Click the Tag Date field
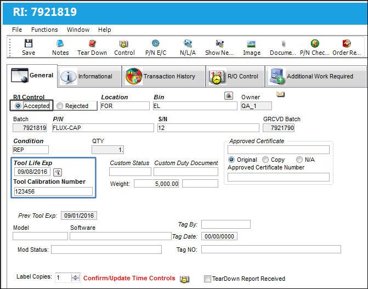The height and width of the screenshot is (289, 368). coord(219,236)
